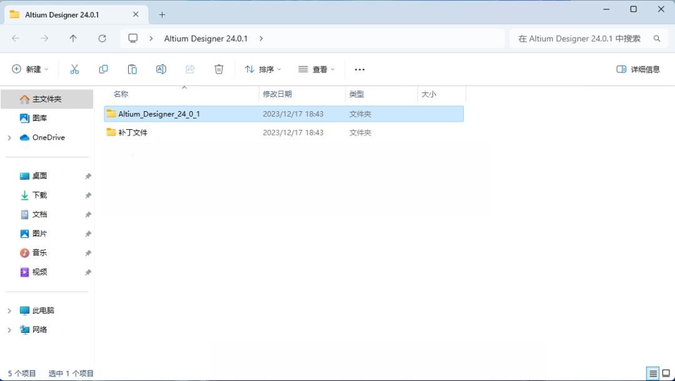
Task: Open a new tab with the plus button
Action: 162,14
